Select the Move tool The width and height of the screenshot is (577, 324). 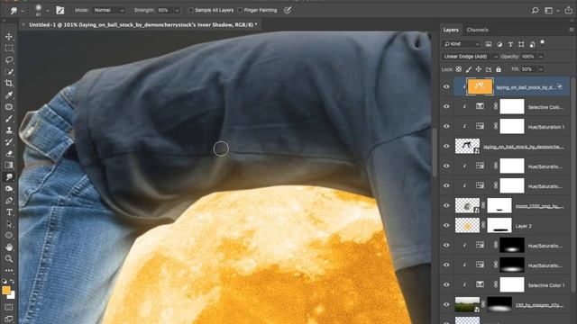coord(9,37)
